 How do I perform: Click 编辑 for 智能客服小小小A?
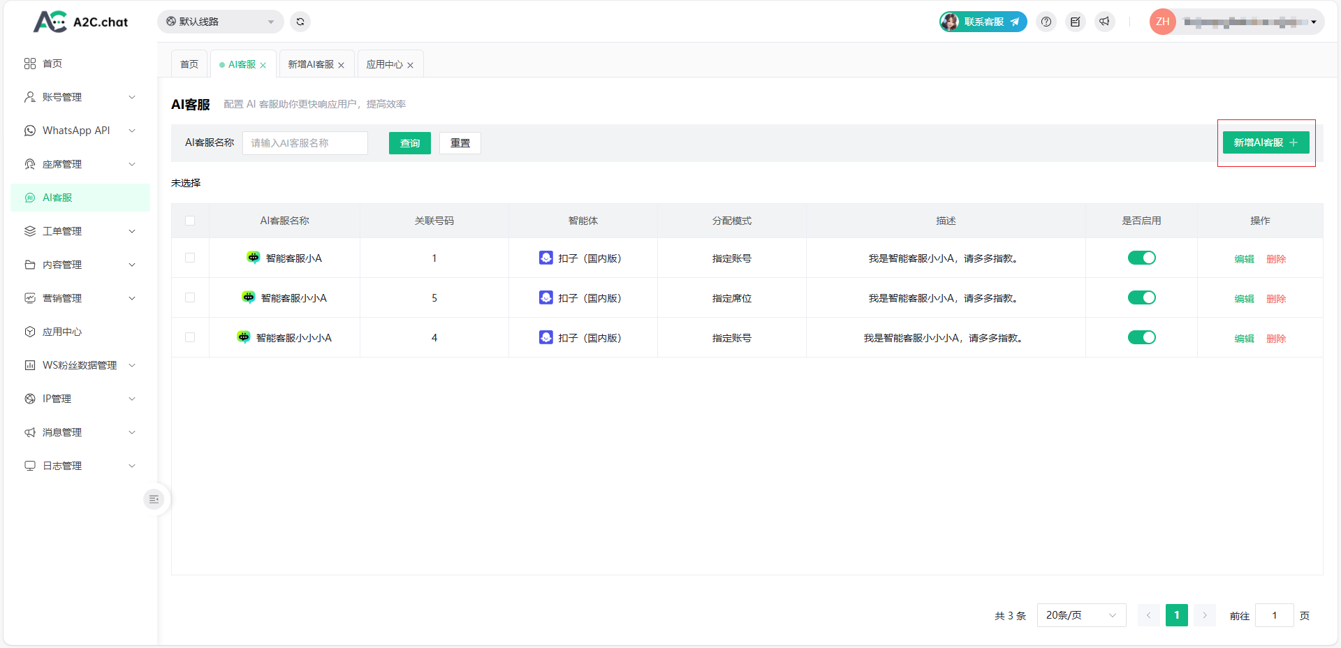[1244, 338]
